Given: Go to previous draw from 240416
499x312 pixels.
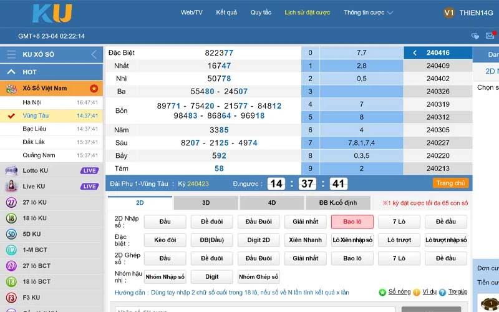Looking at the screenshot, I should (x=414, y=53).
